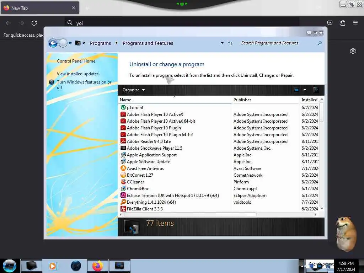Sort by the Installed column header
This screenshot has width=364, height=273.
[310, 100]
